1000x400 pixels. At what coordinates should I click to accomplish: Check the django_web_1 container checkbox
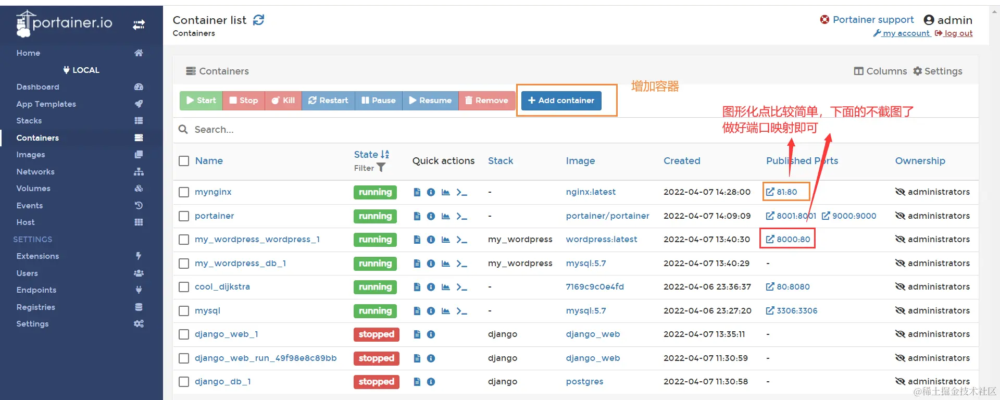184,334
